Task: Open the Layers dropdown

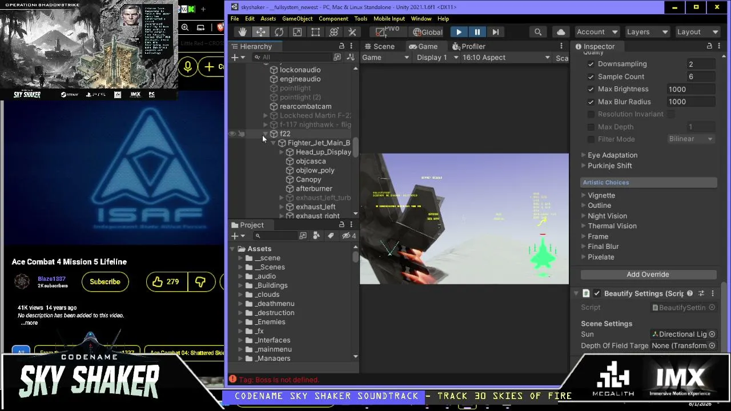Action: [647, 32]
